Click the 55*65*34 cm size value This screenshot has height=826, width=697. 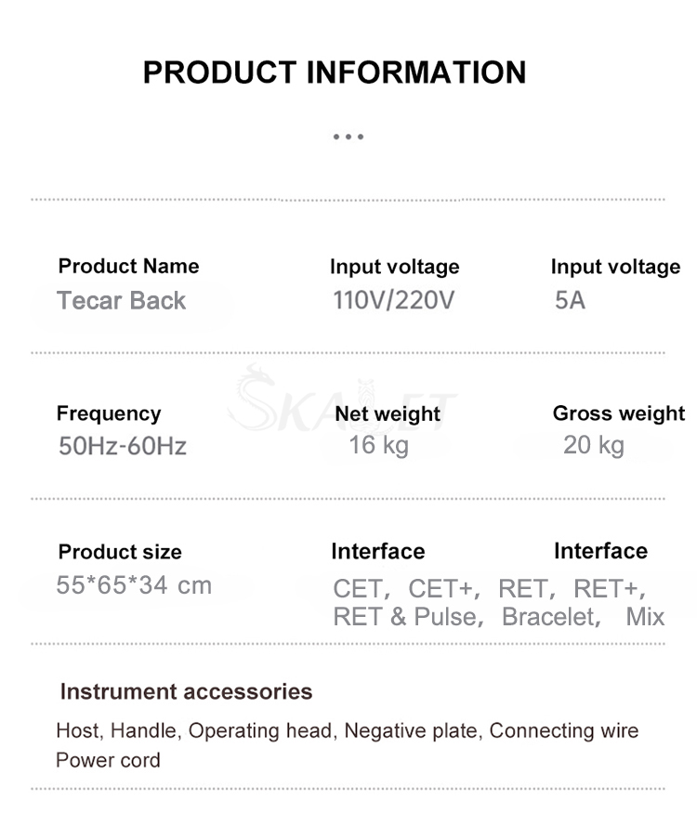click(x=134, y=584)
